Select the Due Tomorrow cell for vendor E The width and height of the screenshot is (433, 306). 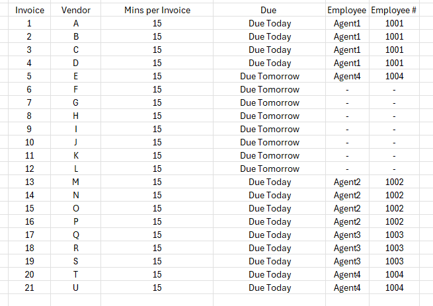coord(269,76)
